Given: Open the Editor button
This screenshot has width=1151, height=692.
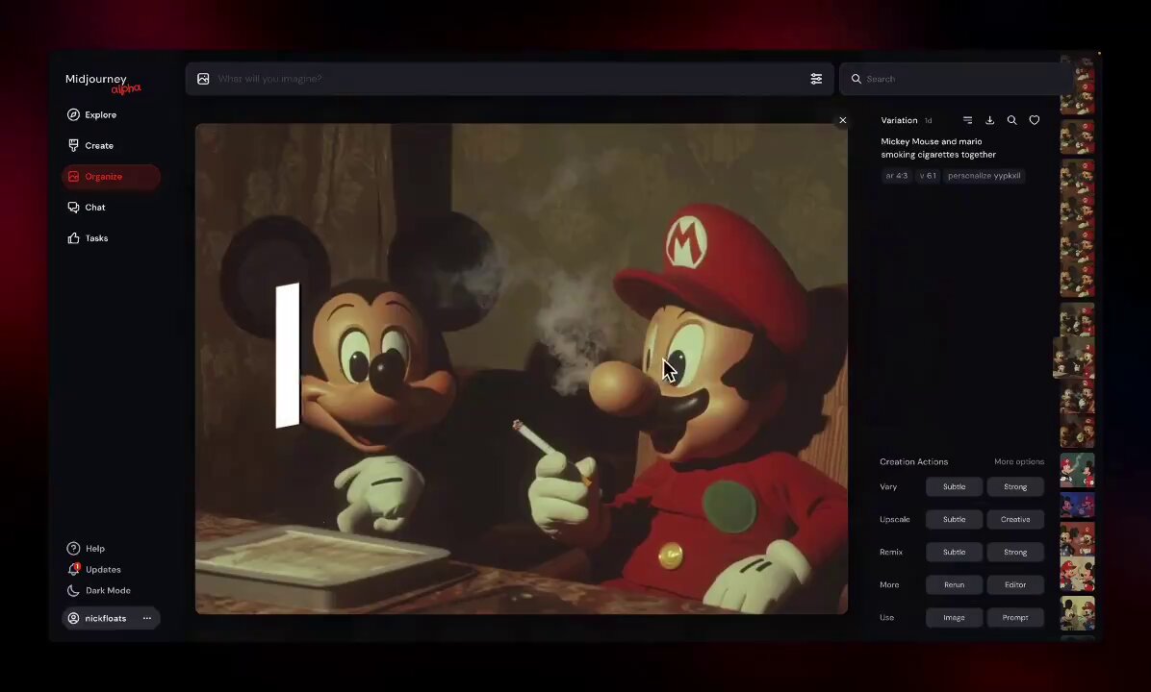Looking at the screenshot, I should pos(1015,585).
